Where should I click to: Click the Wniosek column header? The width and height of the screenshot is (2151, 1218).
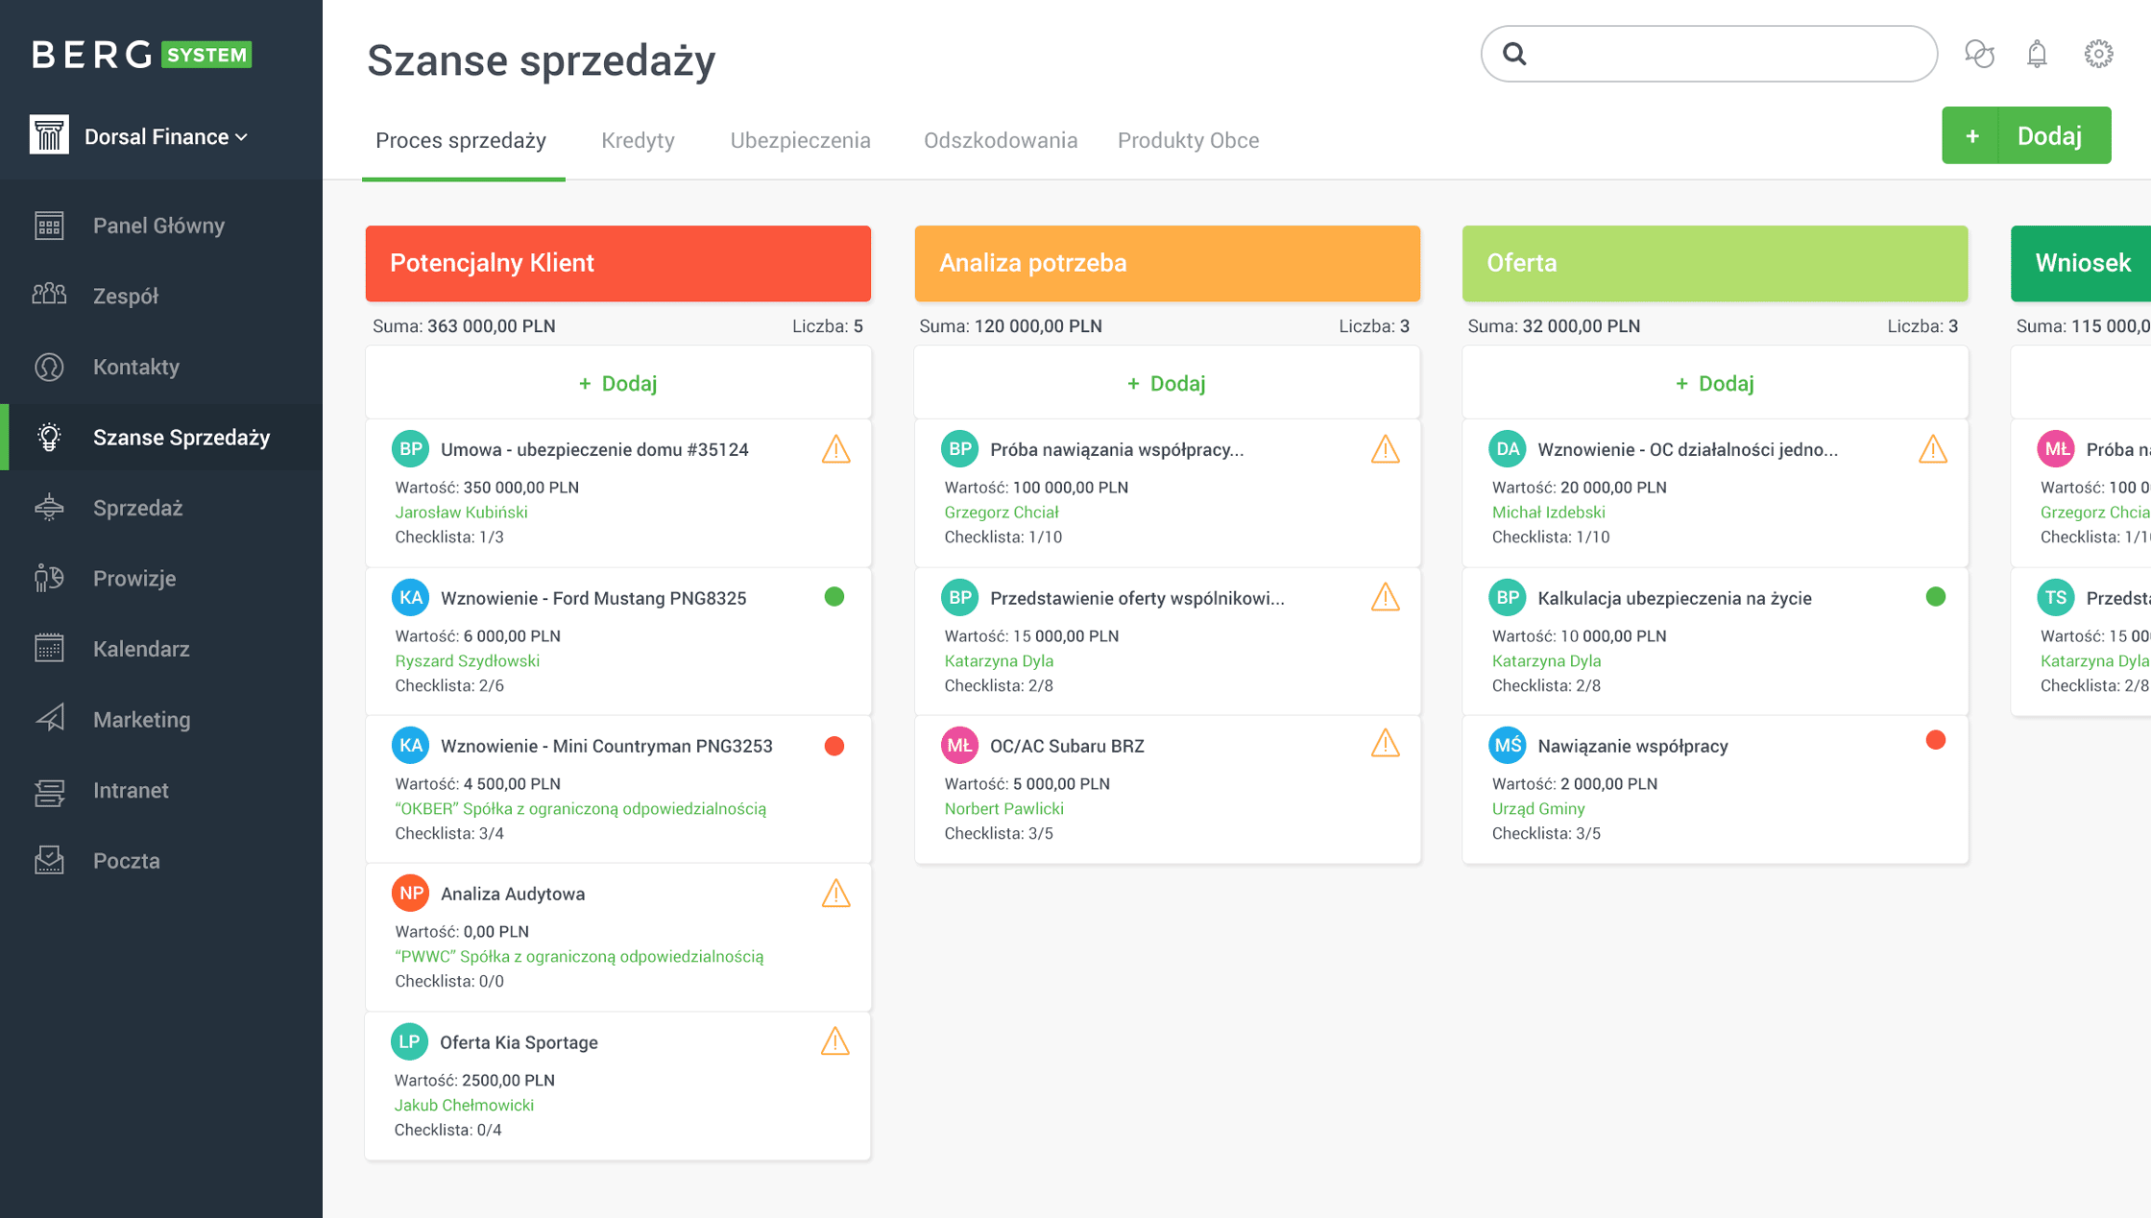tap(2081, 263)
